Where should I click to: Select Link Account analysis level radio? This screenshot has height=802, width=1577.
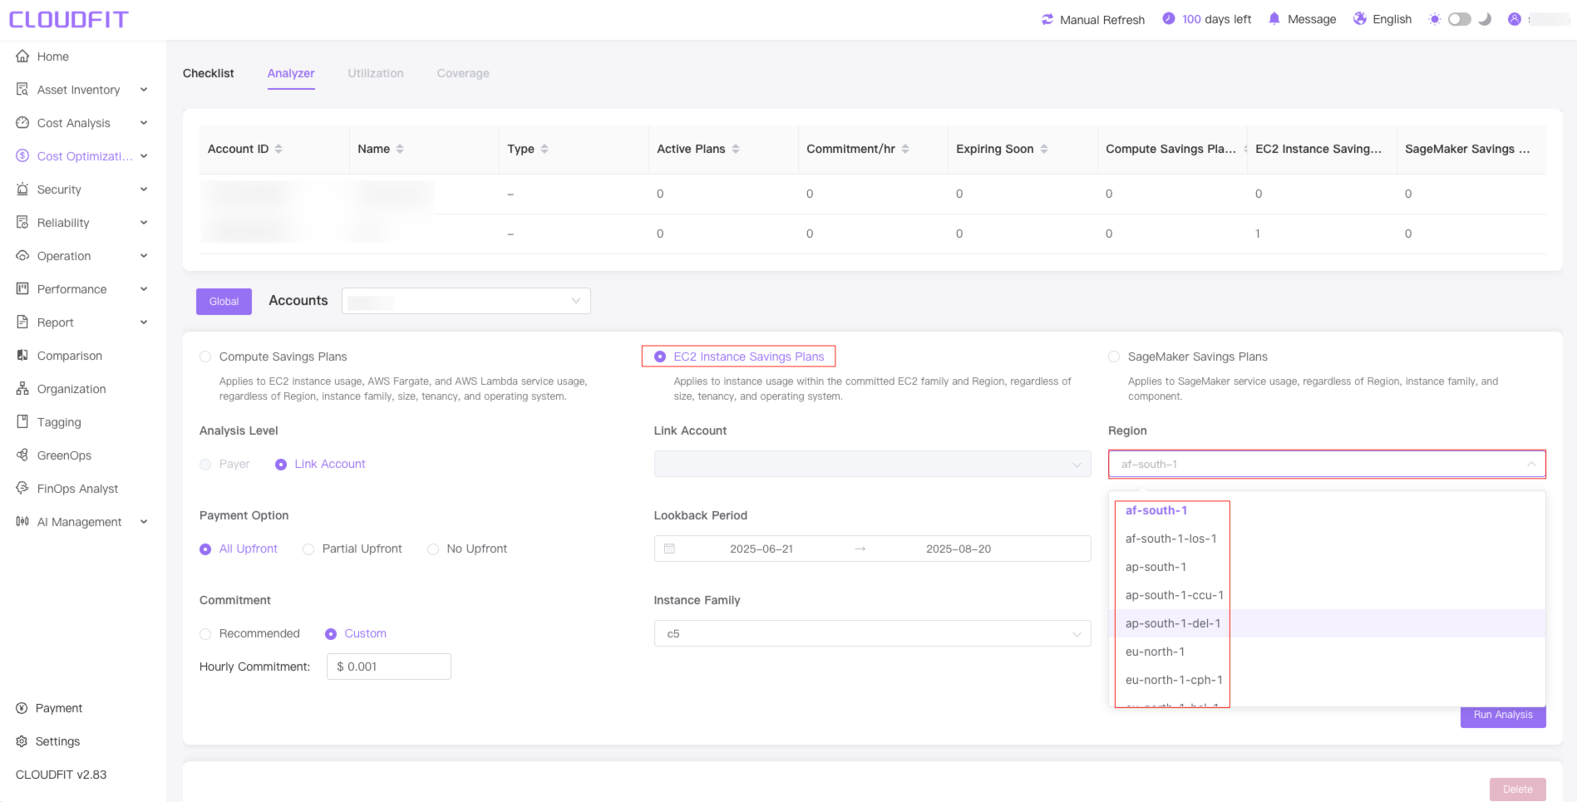pyautogui.click(x=281, y=465)
